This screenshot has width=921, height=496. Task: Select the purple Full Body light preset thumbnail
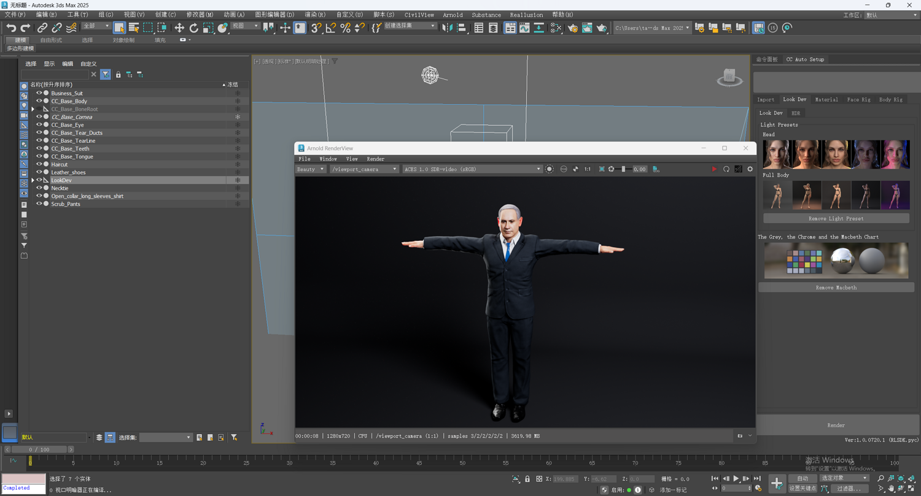click(895, 195)
